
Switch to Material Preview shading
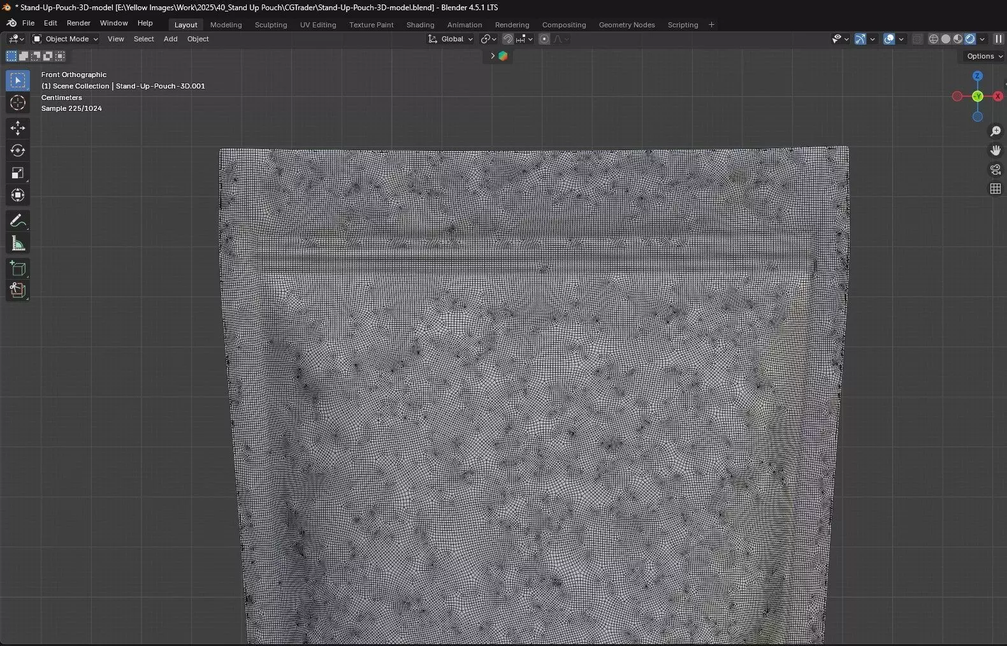(958, 39)
